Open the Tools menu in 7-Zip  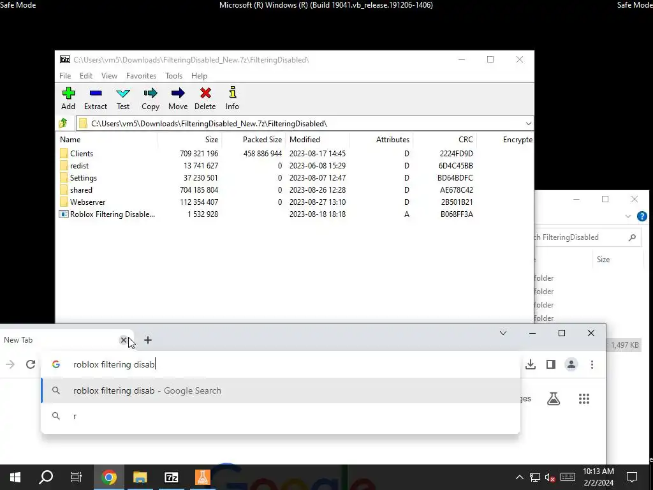coord(173,76)
